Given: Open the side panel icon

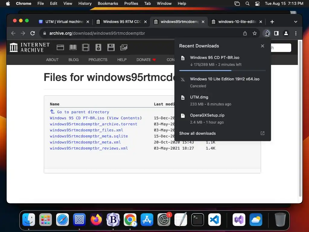Looking at the screenshot, I should (276, 33).
